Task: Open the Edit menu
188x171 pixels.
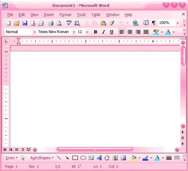Action: tap(21, 15)
